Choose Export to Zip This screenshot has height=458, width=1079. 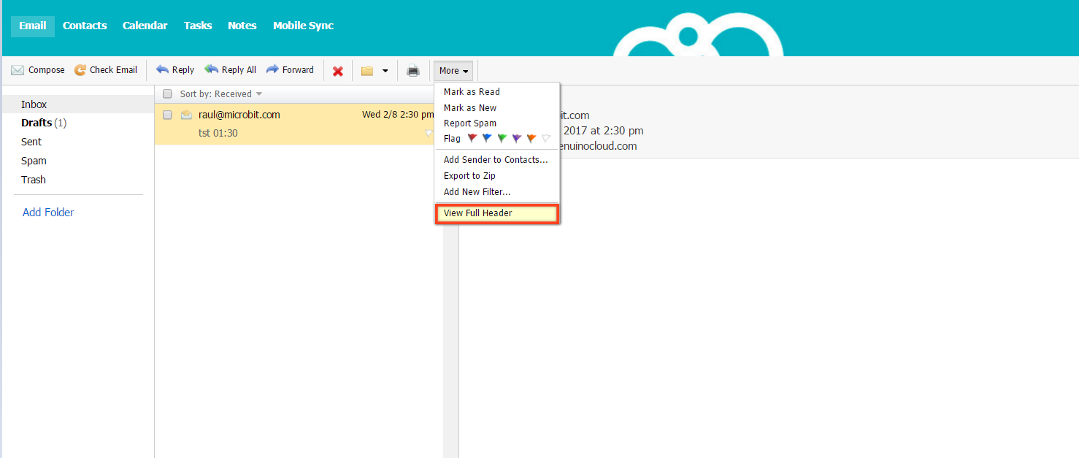tap(469, 176)
